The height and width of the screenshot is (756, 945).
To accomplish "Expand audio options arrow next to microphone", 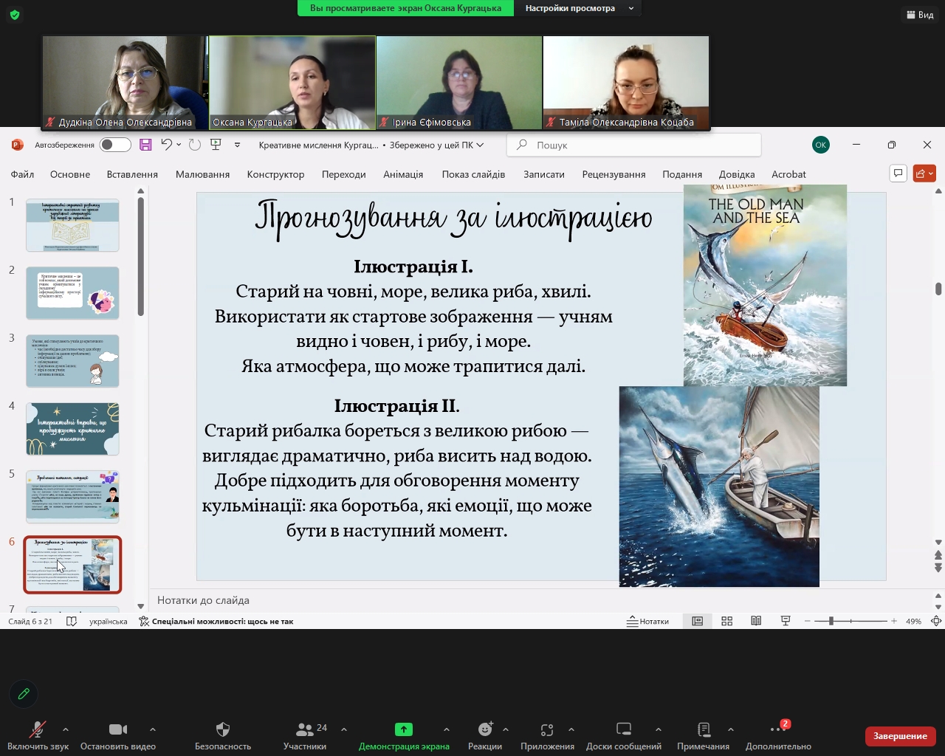I will [x=66, y=729].
